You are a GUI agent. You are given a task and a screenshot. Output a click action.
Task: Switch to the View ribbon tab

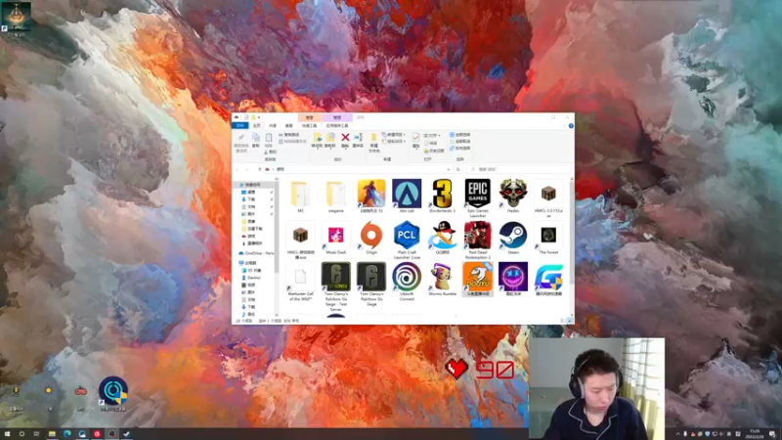pyautogui.click(x=288, y=126)
